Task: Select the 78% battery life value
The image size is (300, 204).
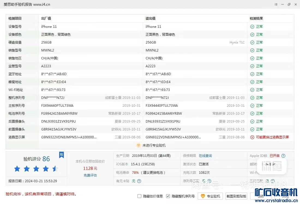Action: 135,172
